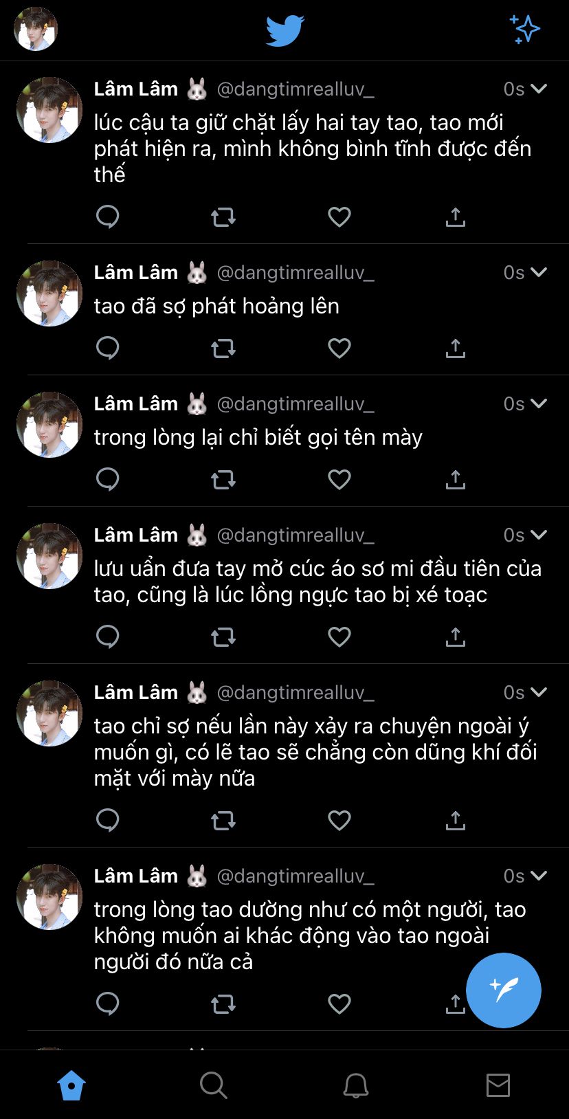Image resolution: width=569 pixels, height=1119 pixels.
Task: Open chevron menu on 'trong lòng lại chỉ biết' tweet
Action: 539,403
